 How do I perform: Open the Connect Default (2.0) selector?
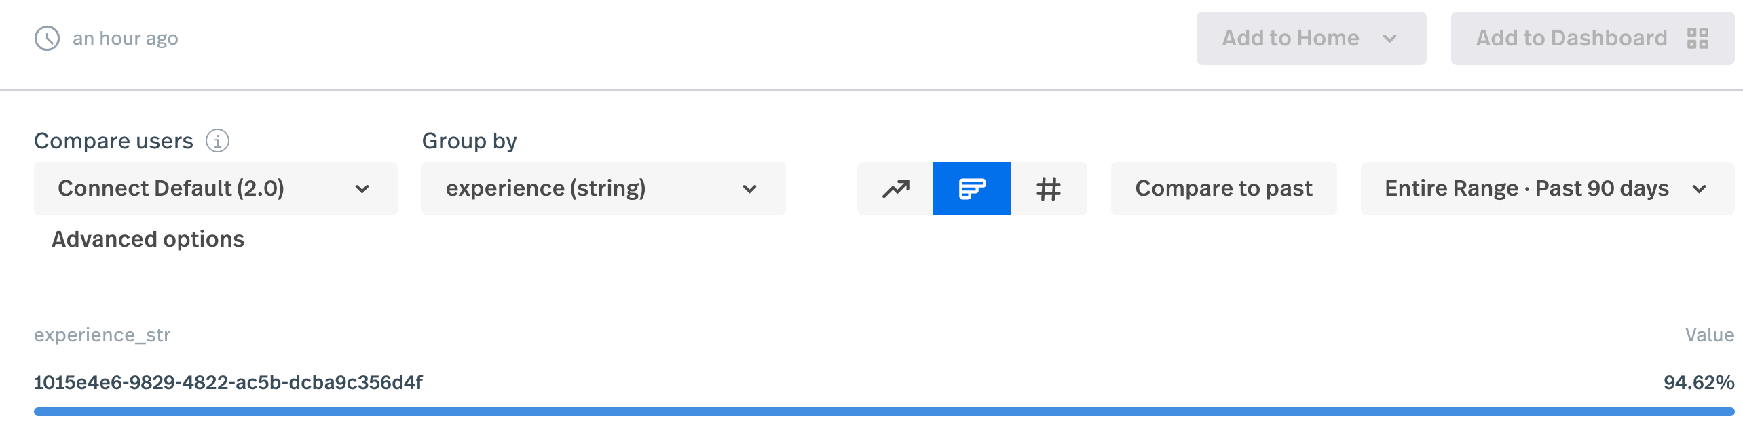coord(216,188)
